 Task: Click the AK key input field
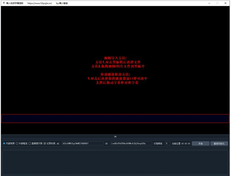[x=83, y=144]
